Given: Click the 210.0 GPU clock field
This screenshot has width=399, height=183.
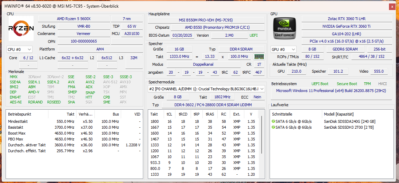Looking at the screenshot, I should (297, 71).
